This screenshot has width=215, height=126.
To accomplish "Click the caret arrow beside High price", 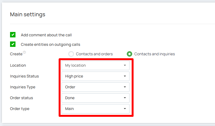I will (125, 76).
